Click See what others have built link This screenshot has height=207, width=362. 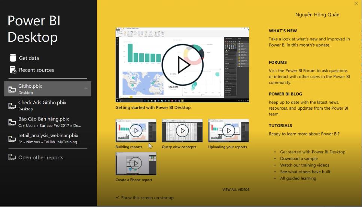click(305, 172)
